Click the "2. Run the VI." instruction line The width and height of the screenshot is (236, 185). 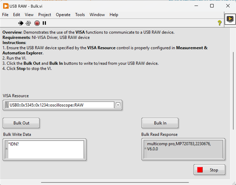[14, 58]
